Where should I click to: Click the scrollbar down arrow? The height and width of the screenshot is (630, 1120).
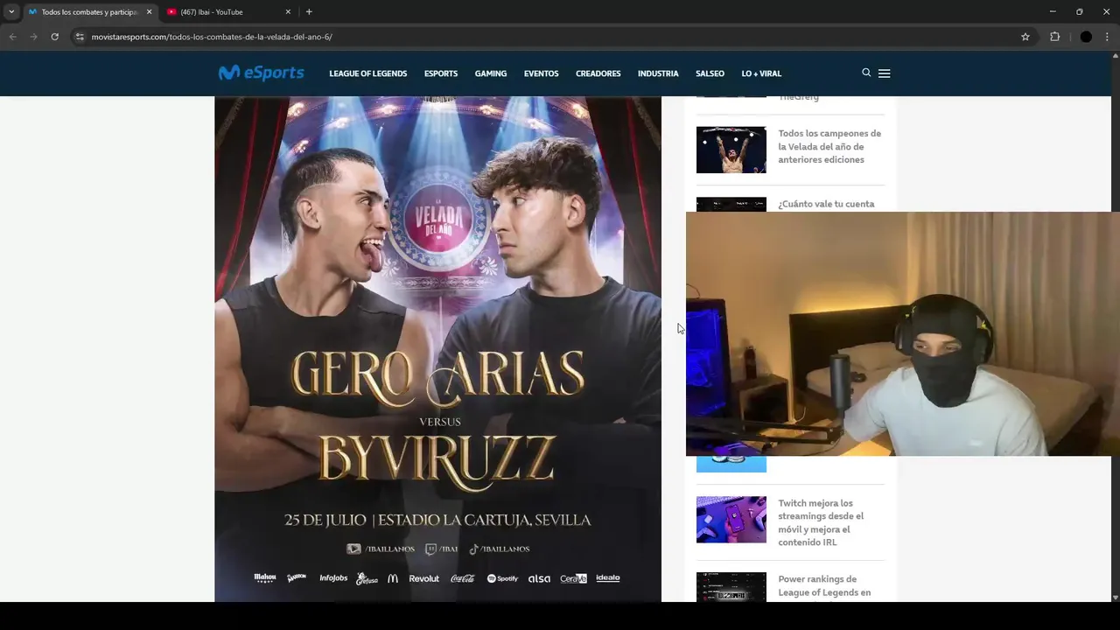(x=1115, y=597)
